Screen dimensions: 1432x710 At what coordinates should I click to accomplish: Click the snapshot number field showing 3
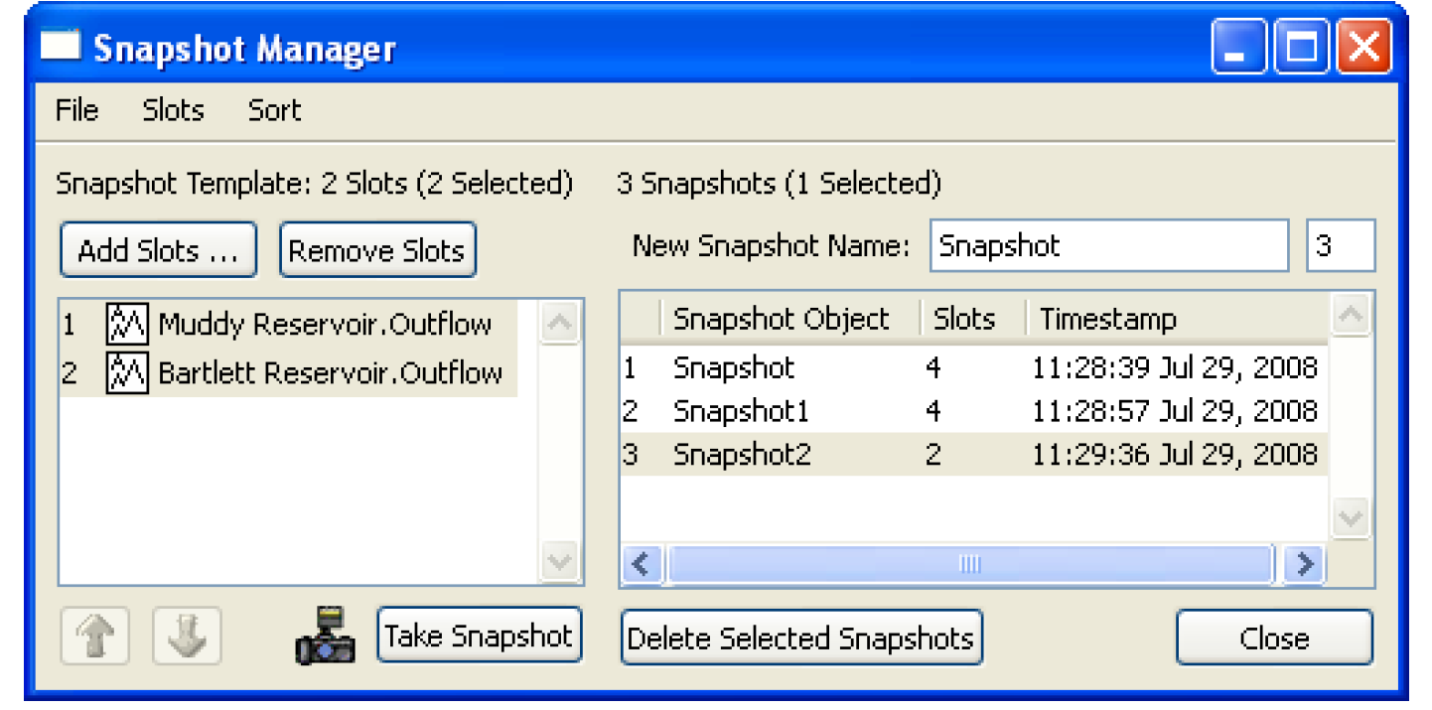[1340, 246]
